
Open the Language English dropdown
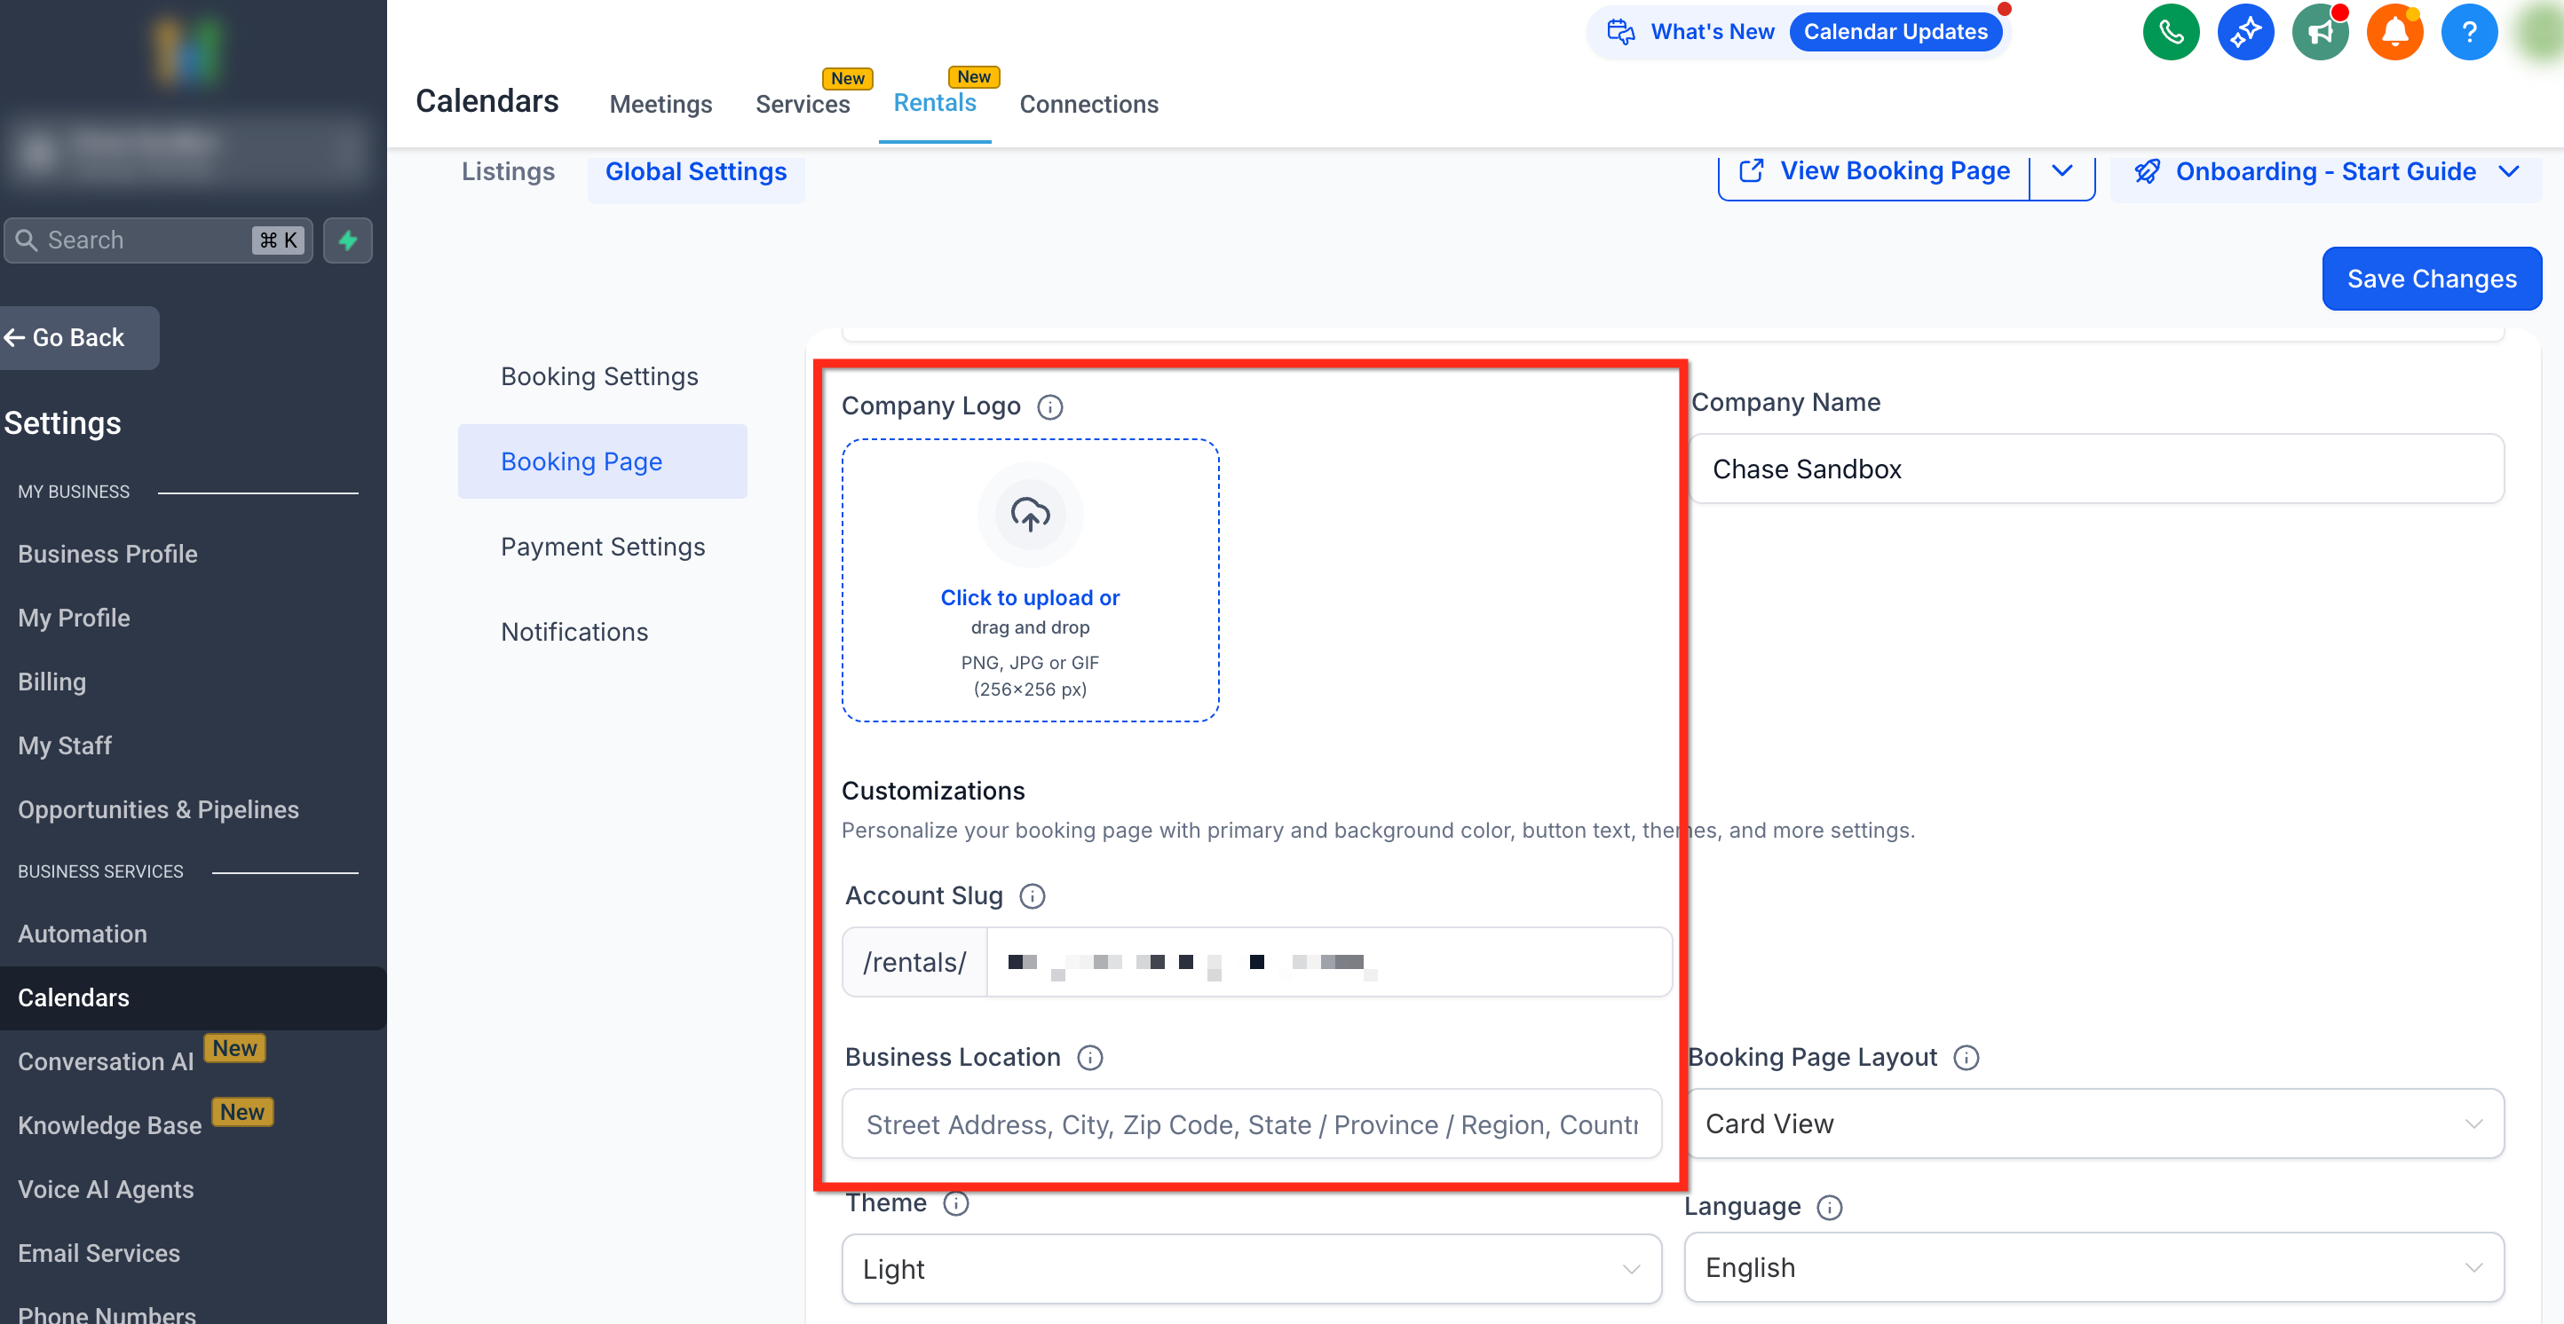click(2094, 1267)
